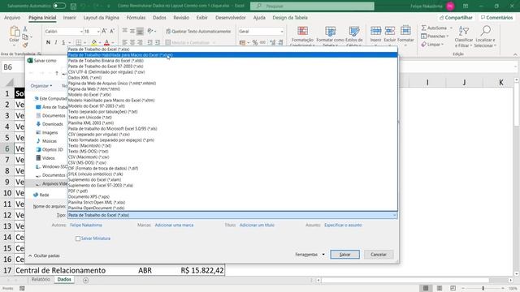This screenshot has height=292, width=520.
Task: Click the yellow fill color bucket
Action: click(x=94, y=42)
